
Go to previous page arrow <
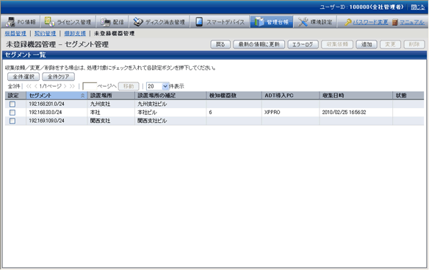coord(35,86)
